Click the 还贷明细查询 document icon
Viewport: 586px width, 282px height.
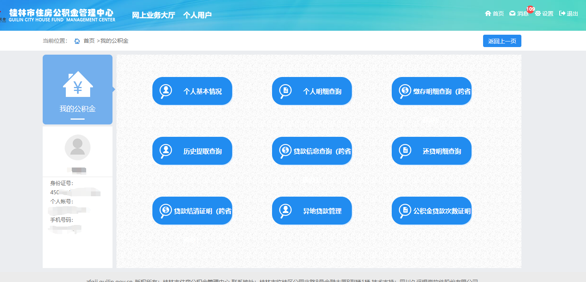pos(405,151)
